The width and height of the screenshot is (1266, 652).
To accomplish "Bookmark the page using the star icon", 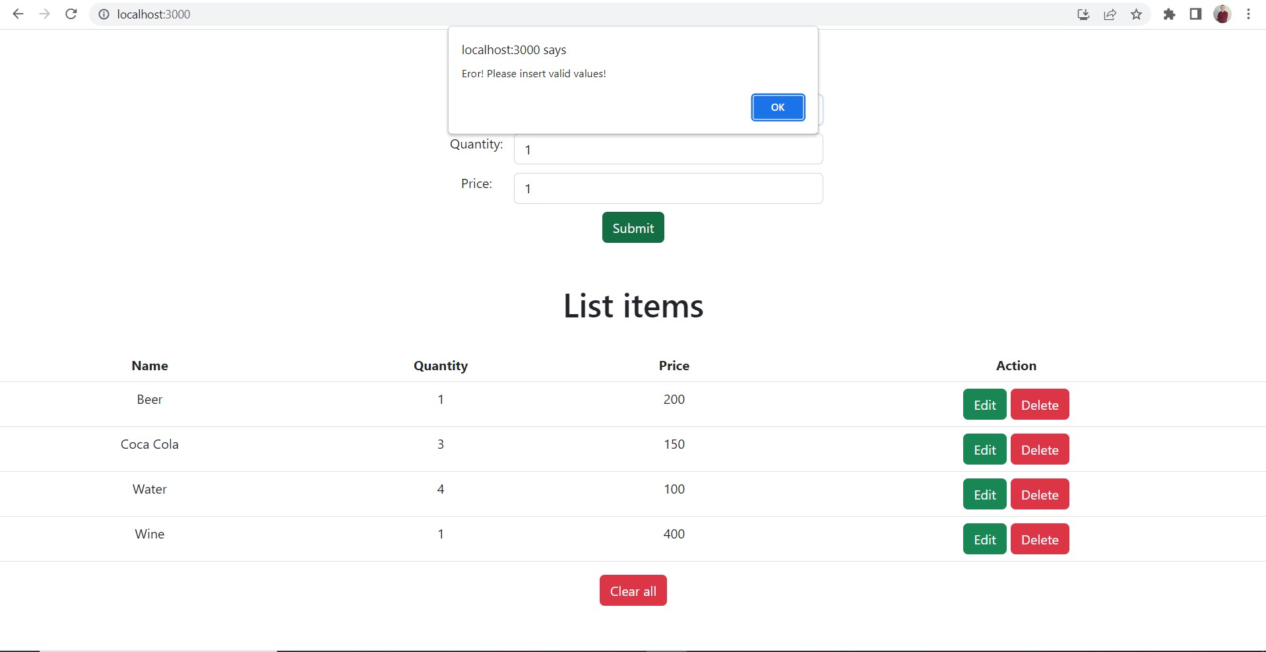I will (1135, 14).
